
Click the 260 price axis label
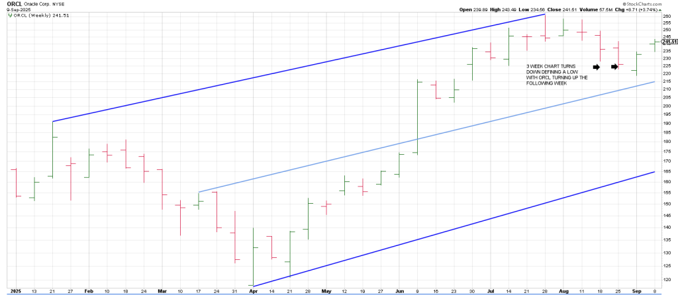[x=665, y=17]
